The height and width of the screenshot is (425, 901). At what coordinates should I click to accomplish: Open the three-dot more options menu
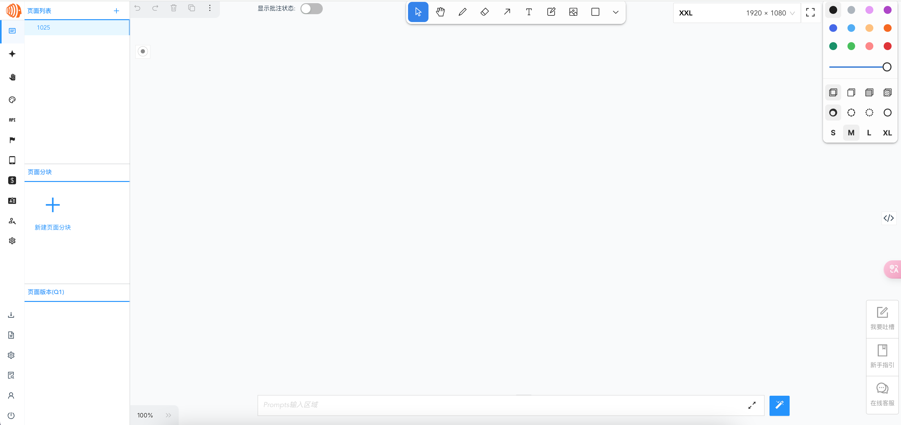210,8
